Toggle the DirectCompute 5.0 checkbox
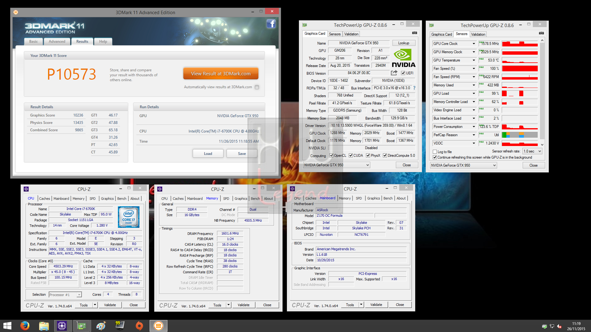Screen dimensions: 591x332 point(385,156)
